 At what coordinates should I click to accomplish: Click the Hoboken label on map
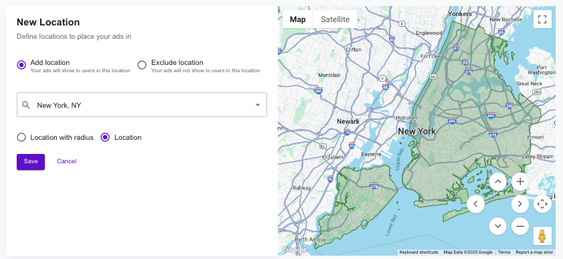[x=406, y=118]
